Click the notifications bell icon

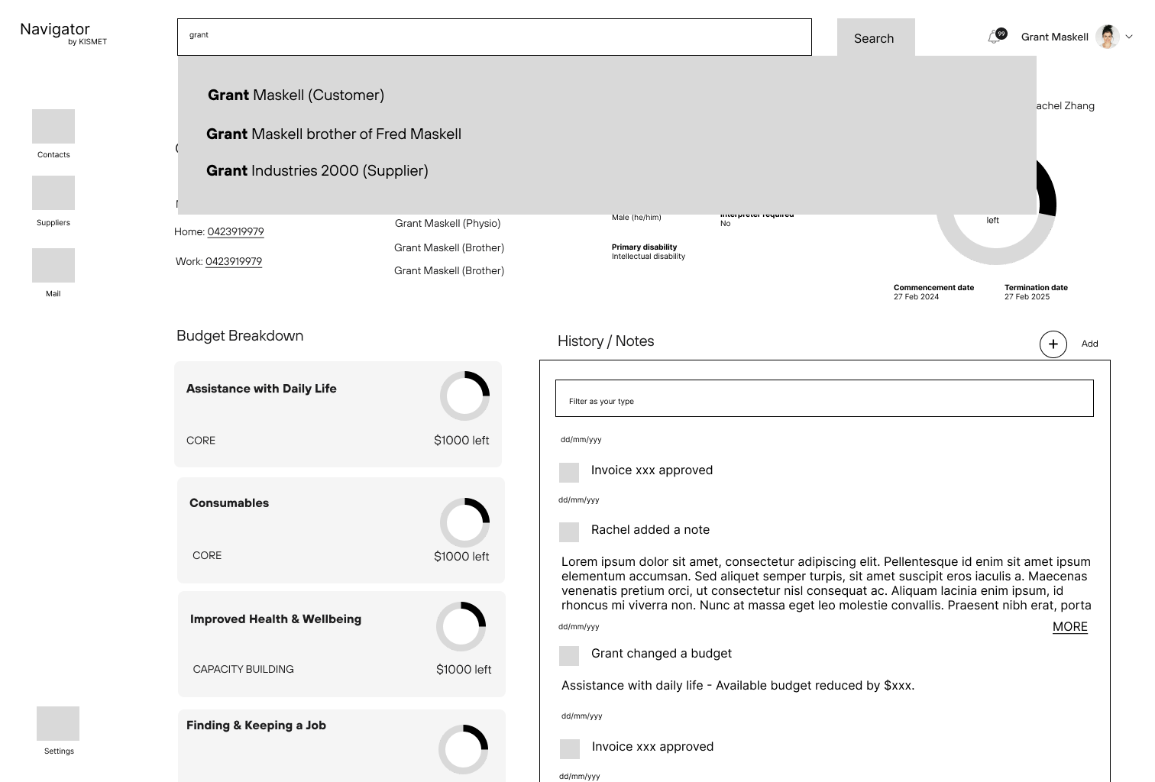point(995,37)
